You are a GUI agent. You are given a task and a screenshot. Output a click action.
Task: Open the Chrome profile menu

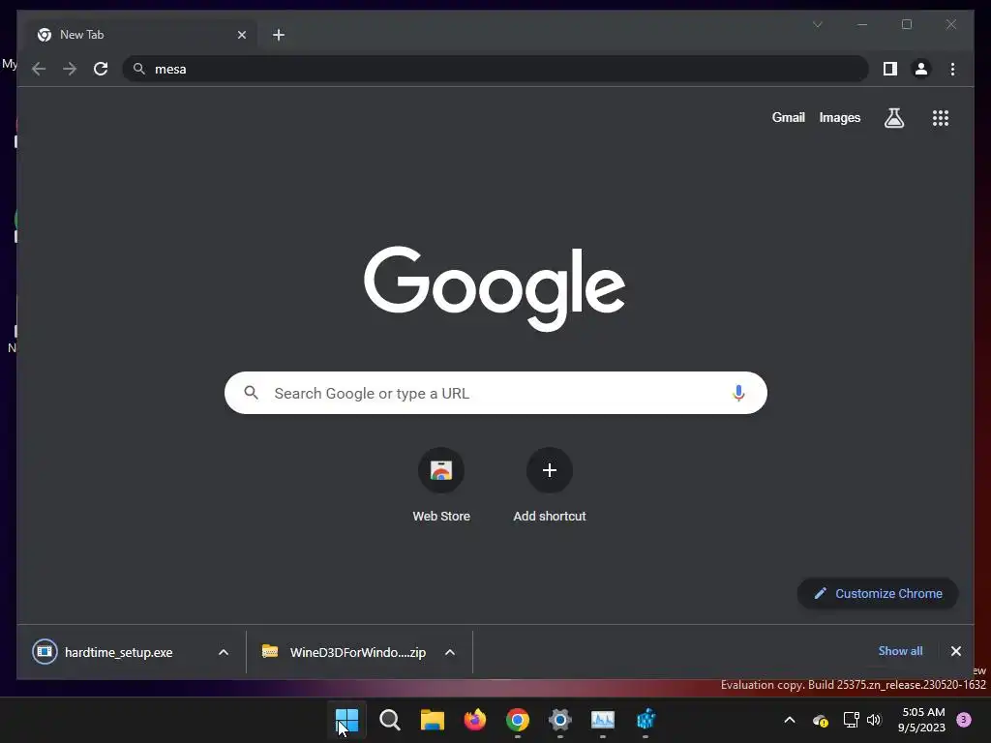pyautogui.click(x=921, y=69)
